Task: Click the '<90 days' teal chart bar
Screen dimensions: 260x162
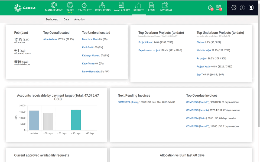Action: (76, 120)
